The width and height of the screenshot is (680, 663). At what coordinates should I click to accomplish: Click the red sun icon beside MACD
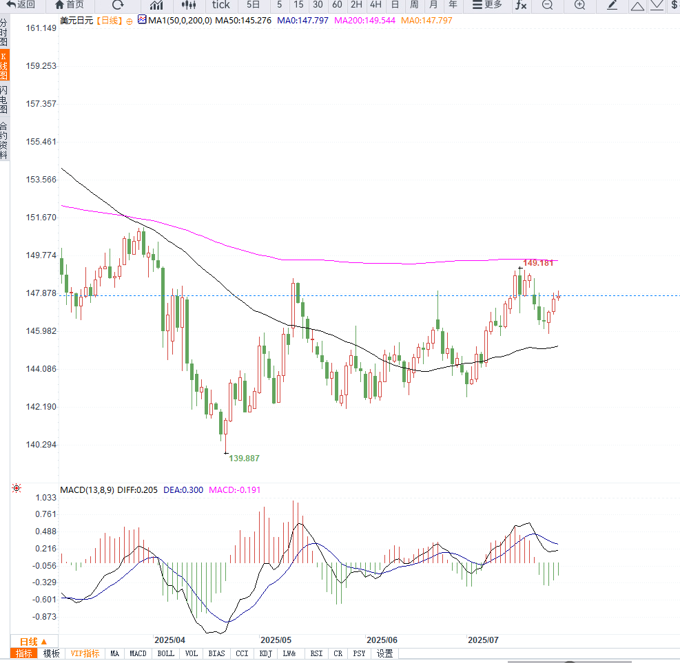17,488
